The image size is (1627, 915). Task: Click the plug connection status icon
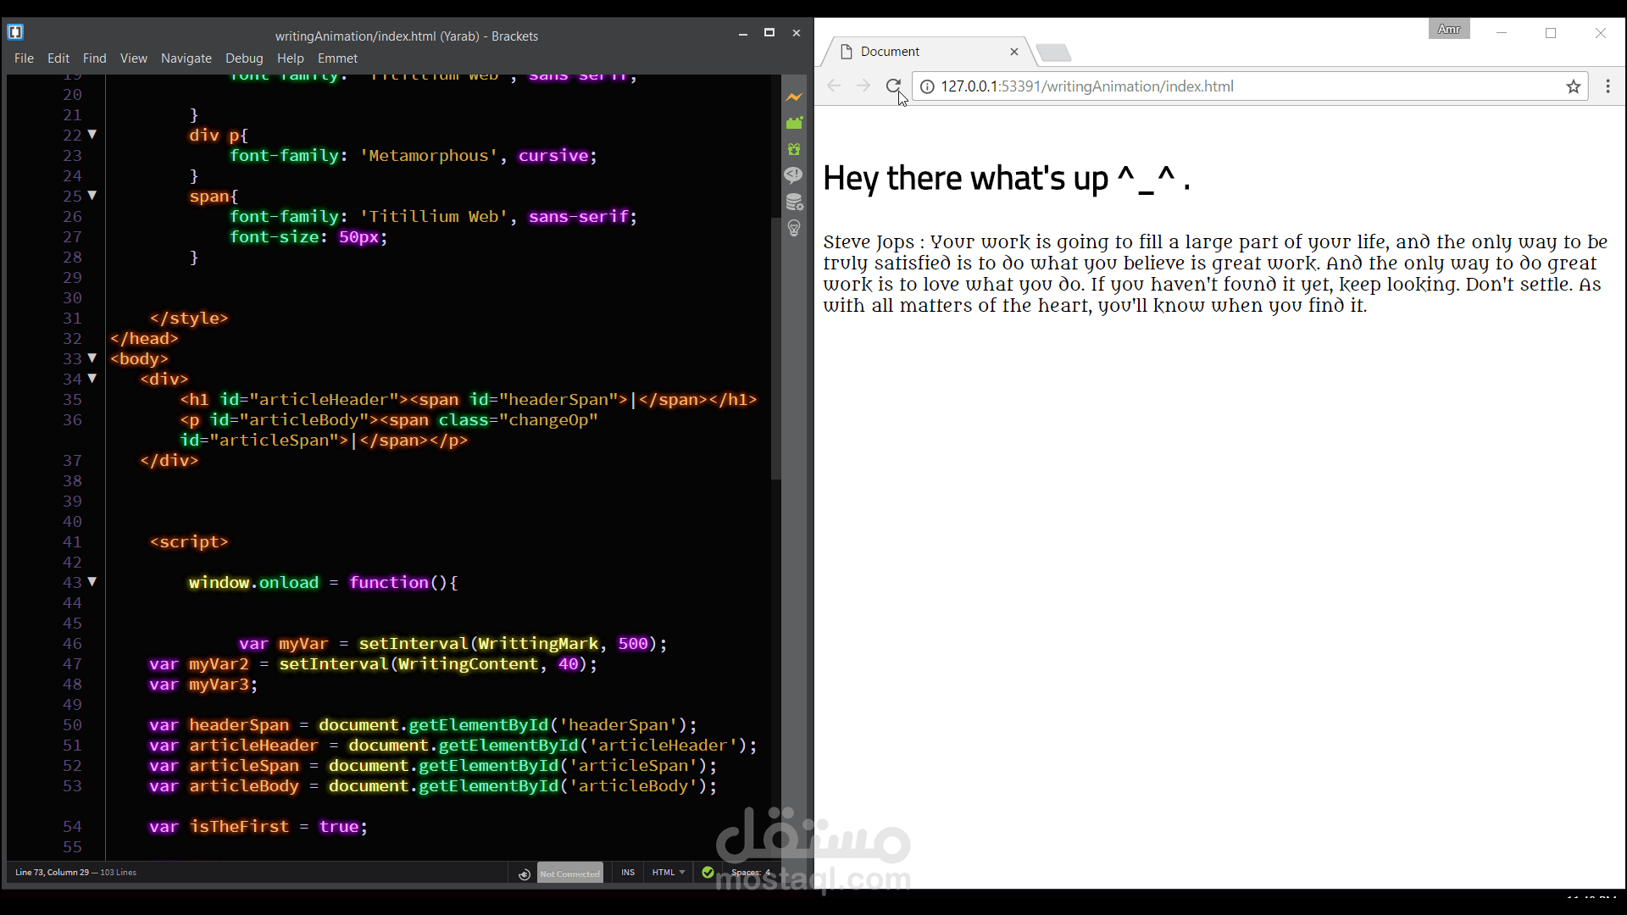point(524,873)
